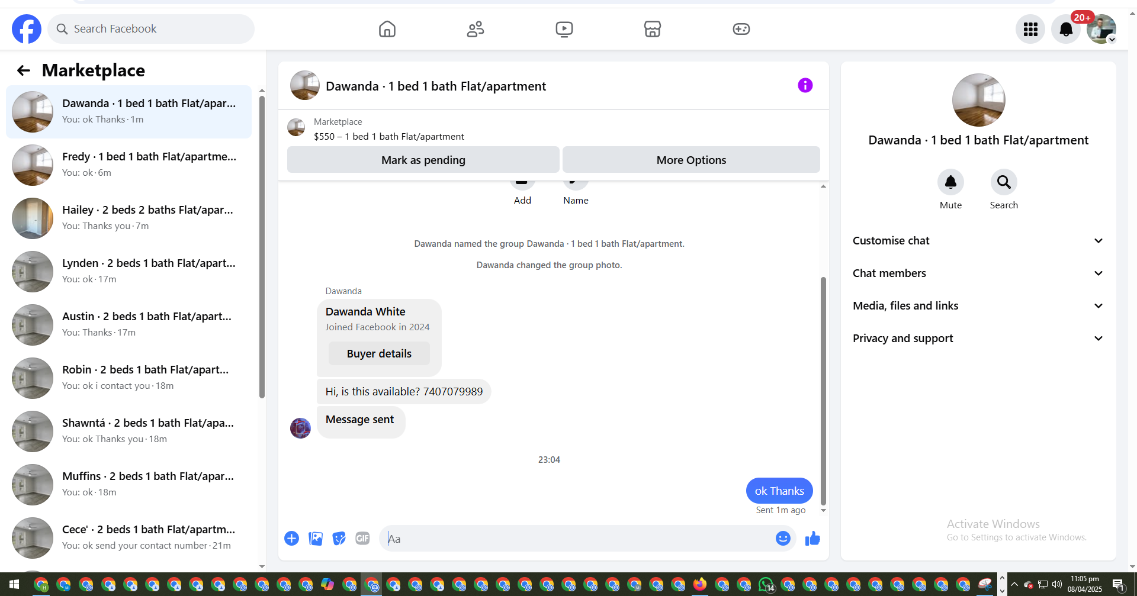This screenshot has width=1137, height=596.
Task: Click the Mark as pending button
Action: [x=423, y=160]
